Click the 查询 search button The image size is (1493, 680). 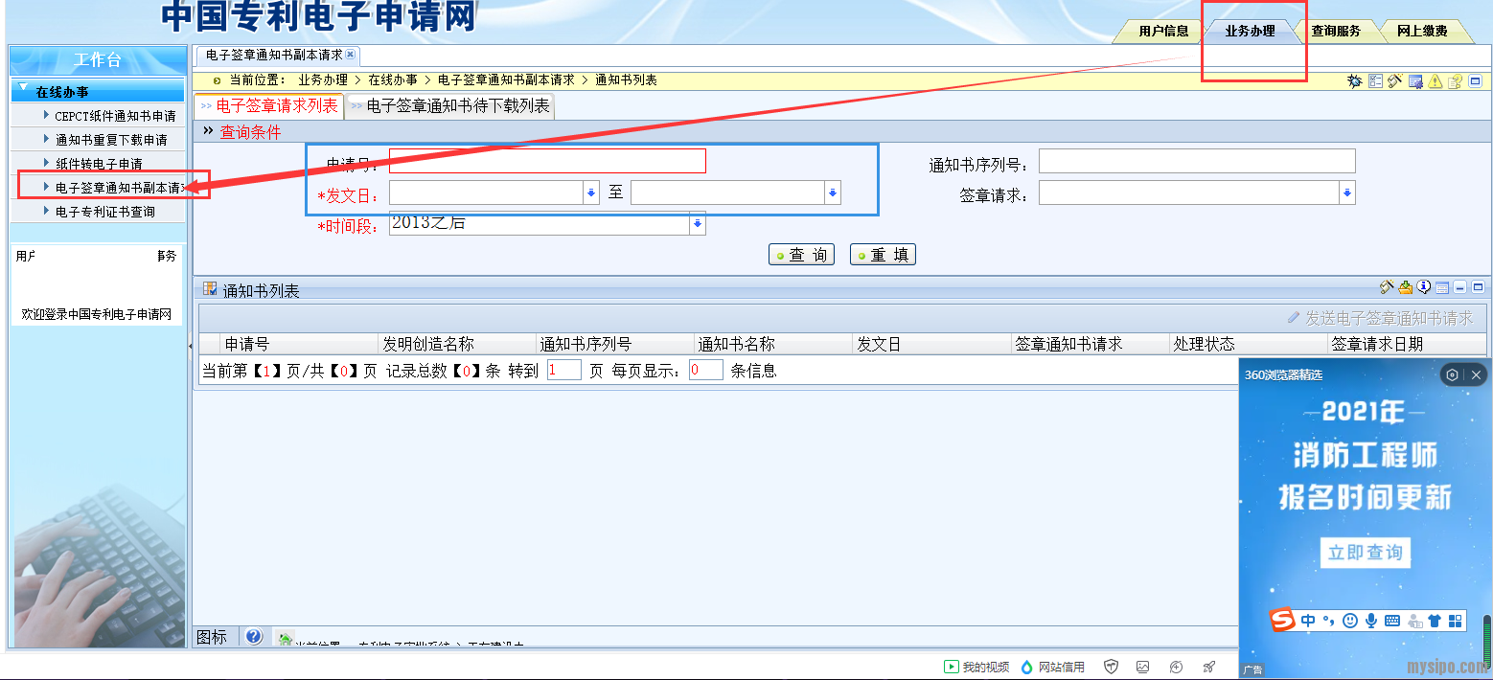click(801, 255)
